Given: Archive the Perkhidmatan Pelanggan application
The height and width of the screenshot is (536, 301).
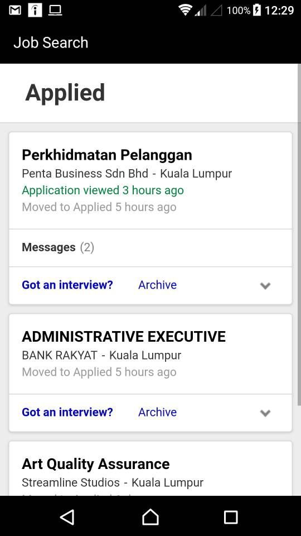Looking at the screenshot, I should coord(157,285).
